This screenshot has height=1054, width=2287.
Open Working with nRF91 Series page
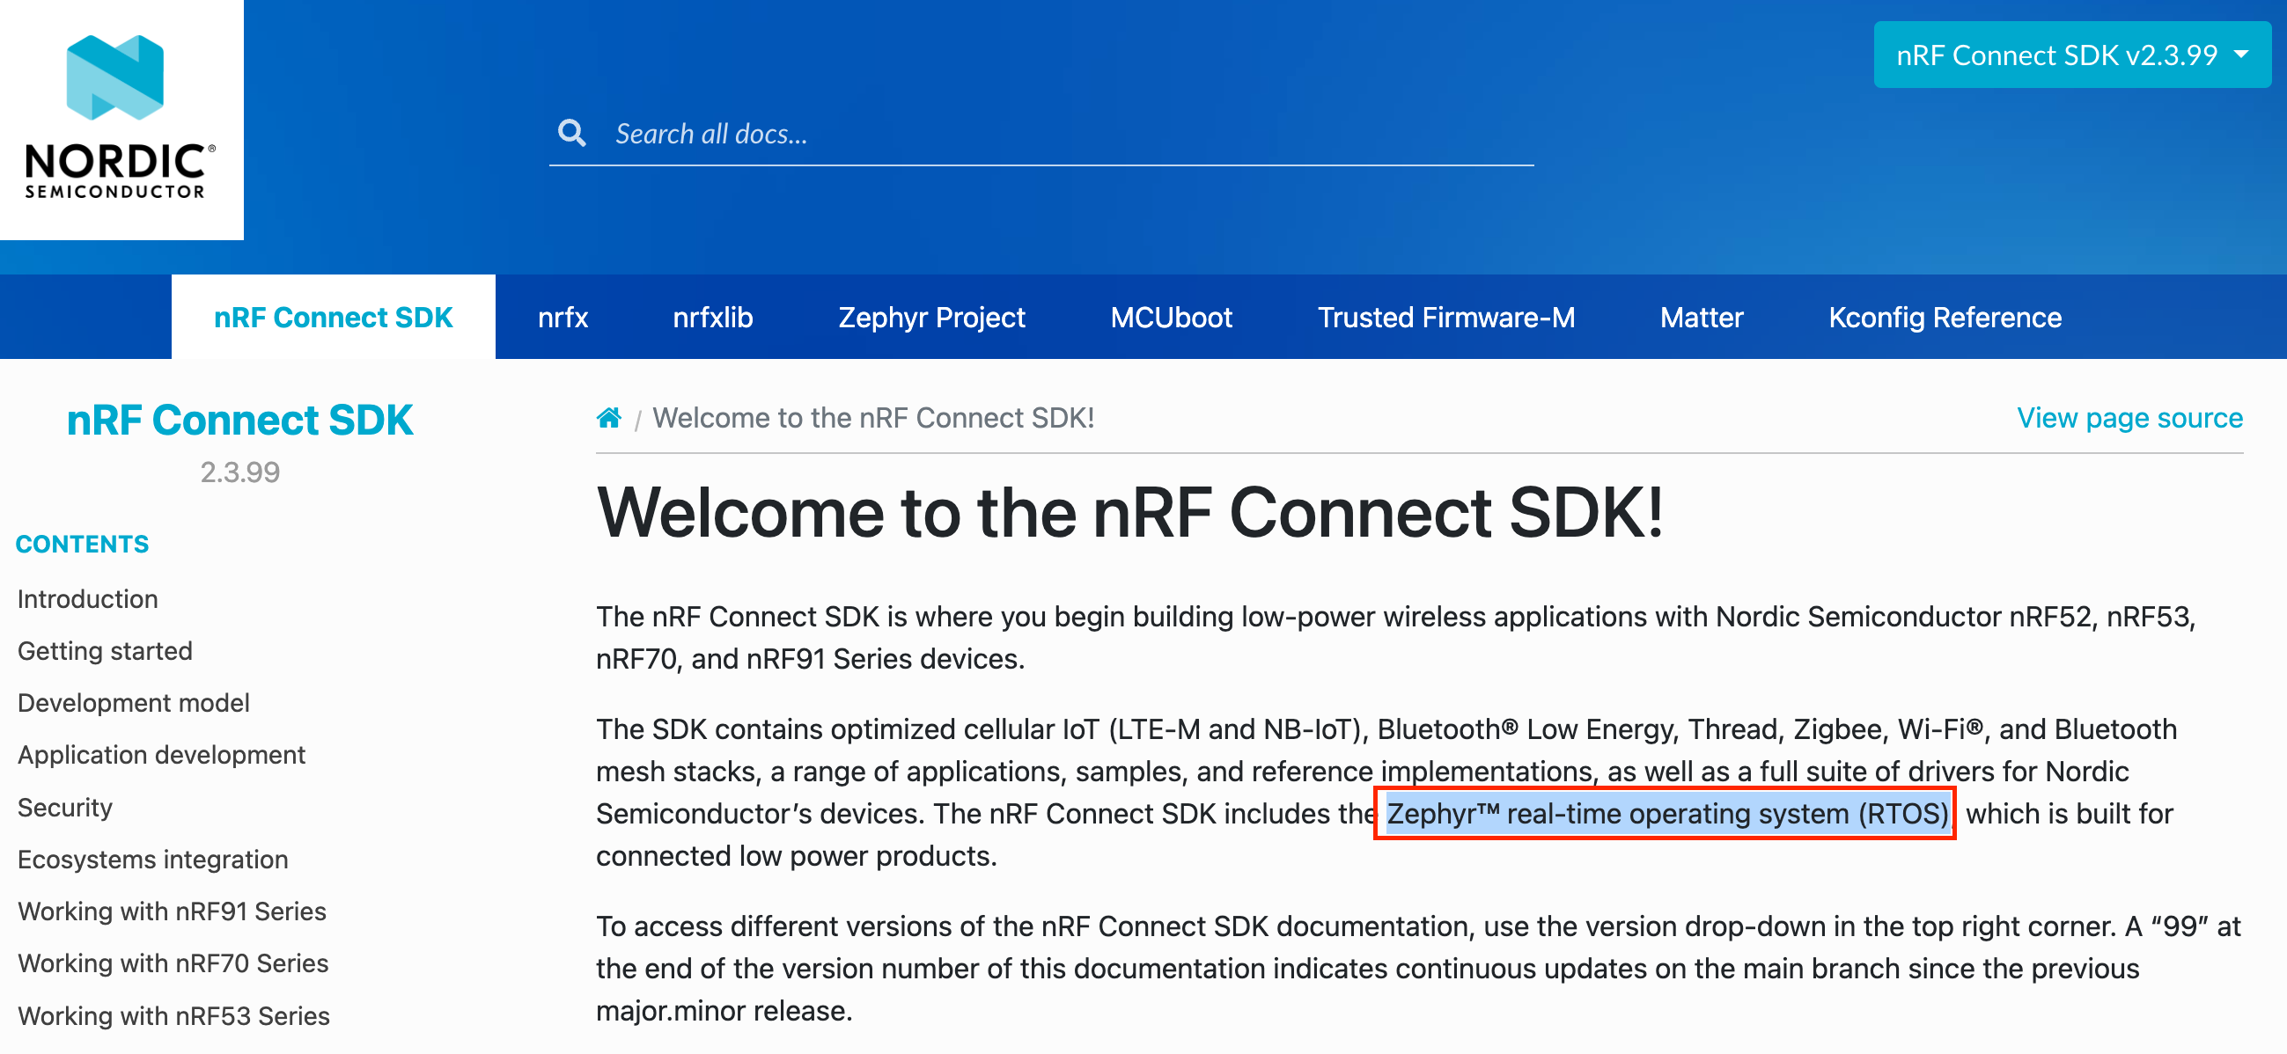pyautogui.click(x=173, y=911)
